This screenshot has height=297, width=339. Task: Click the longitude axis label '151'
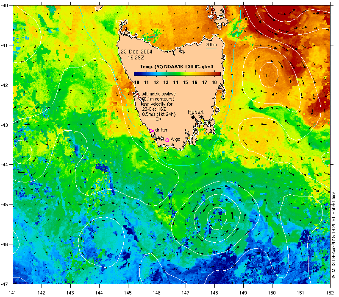[x=301, y=293]
